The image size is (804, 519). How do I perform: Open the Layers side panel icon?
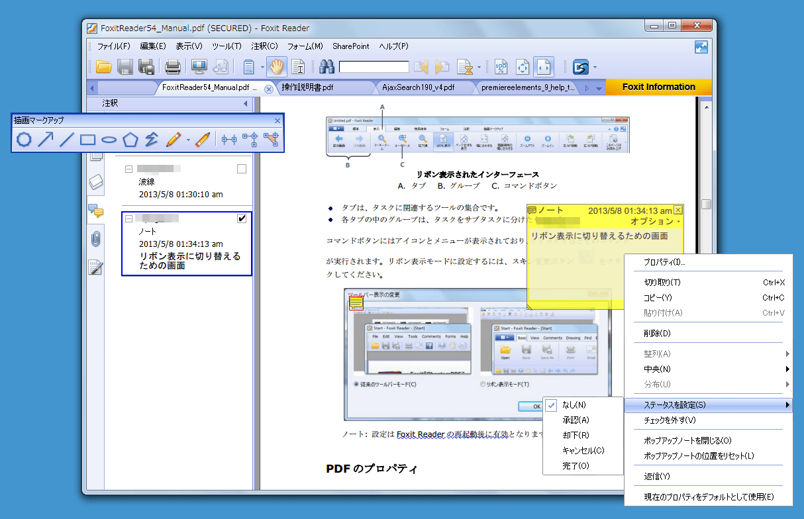click(96, 182)
